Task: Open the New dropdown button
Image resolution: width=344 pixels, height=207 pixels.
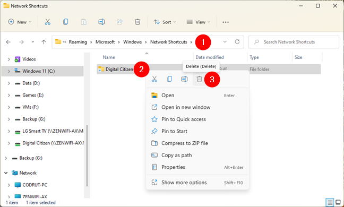Action: (20, 22)
